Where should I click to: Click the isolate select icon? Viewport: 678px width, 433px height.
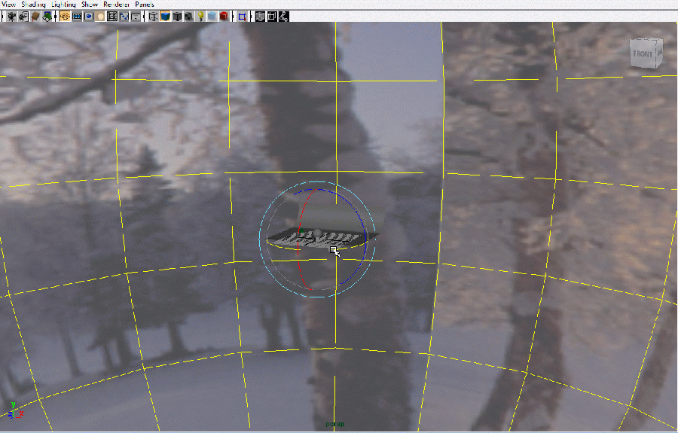[x=243, y=16]
